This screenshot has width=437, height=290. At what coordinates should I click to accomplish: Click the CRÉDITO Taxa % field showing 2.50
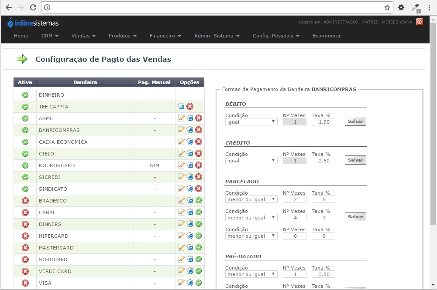(x=323, y=160)
